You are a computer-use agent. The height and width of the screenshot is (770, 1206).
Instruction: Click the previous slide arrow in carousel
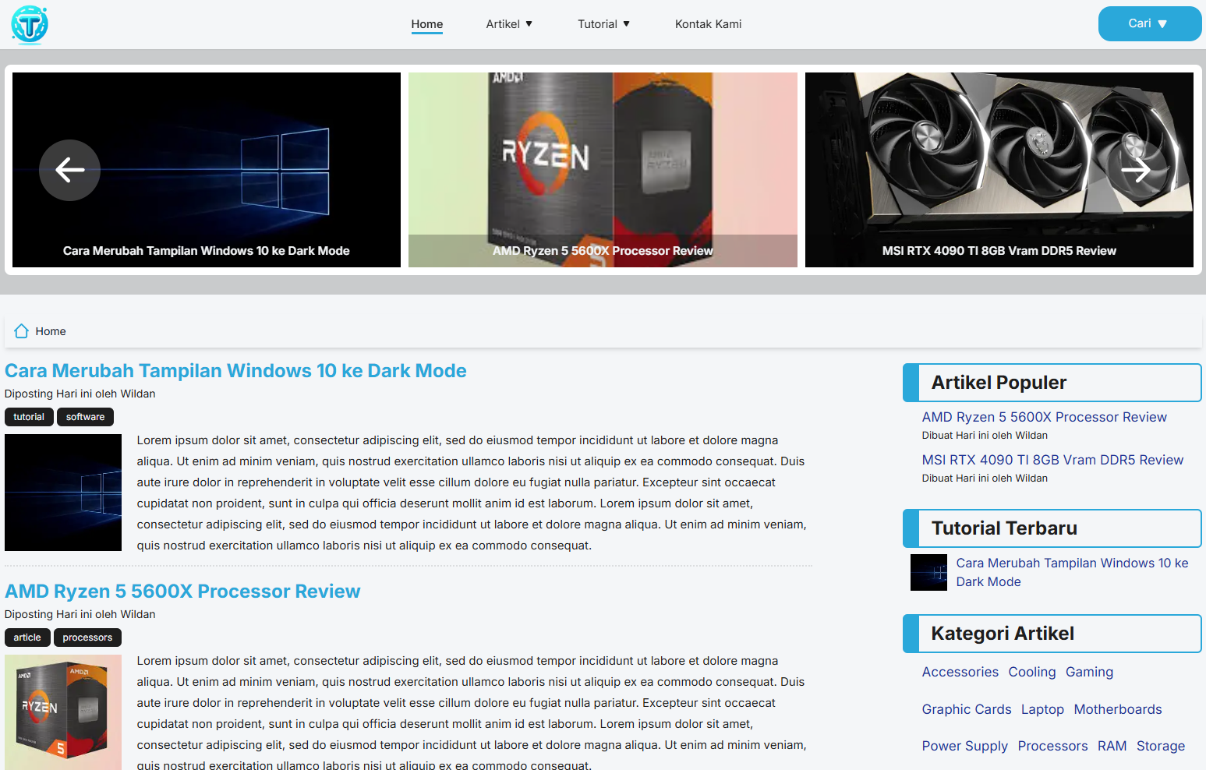(x=70, y=170)
